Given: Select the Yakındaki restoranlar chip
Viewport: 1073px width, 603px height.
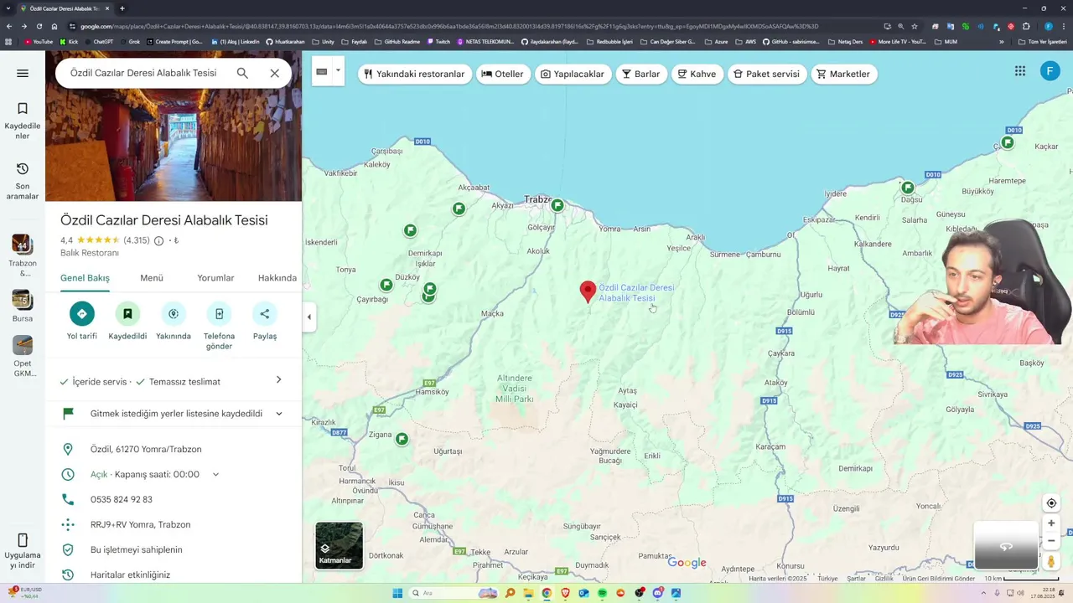Looking at the screenshot, I should pos(414,74).
